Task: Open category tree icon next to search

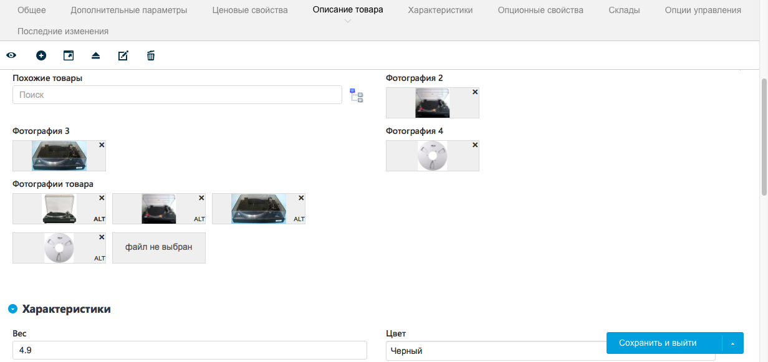Action: (357, 95)
